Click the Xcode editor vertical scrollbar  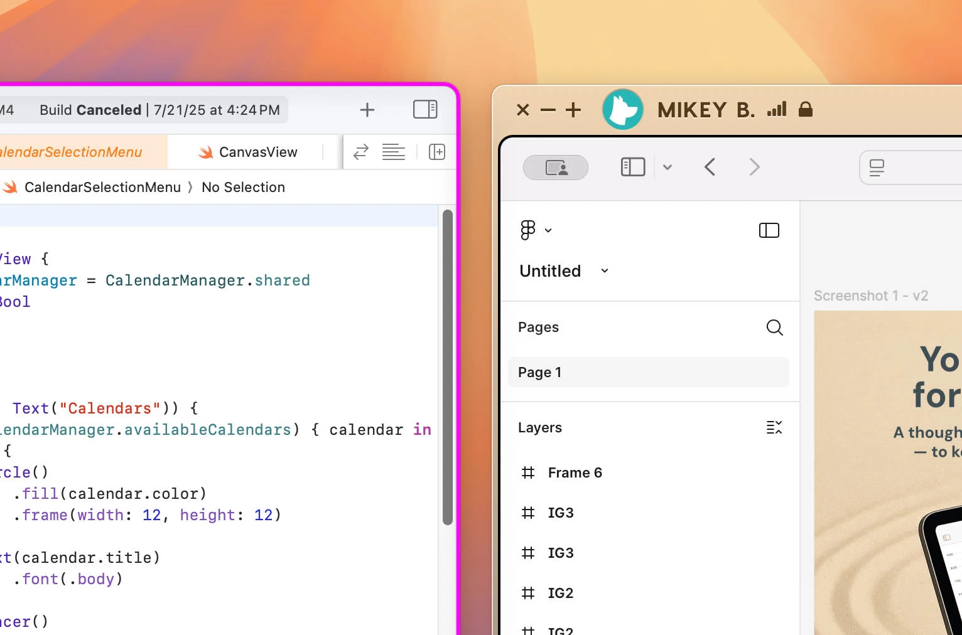tap(448, 367)
